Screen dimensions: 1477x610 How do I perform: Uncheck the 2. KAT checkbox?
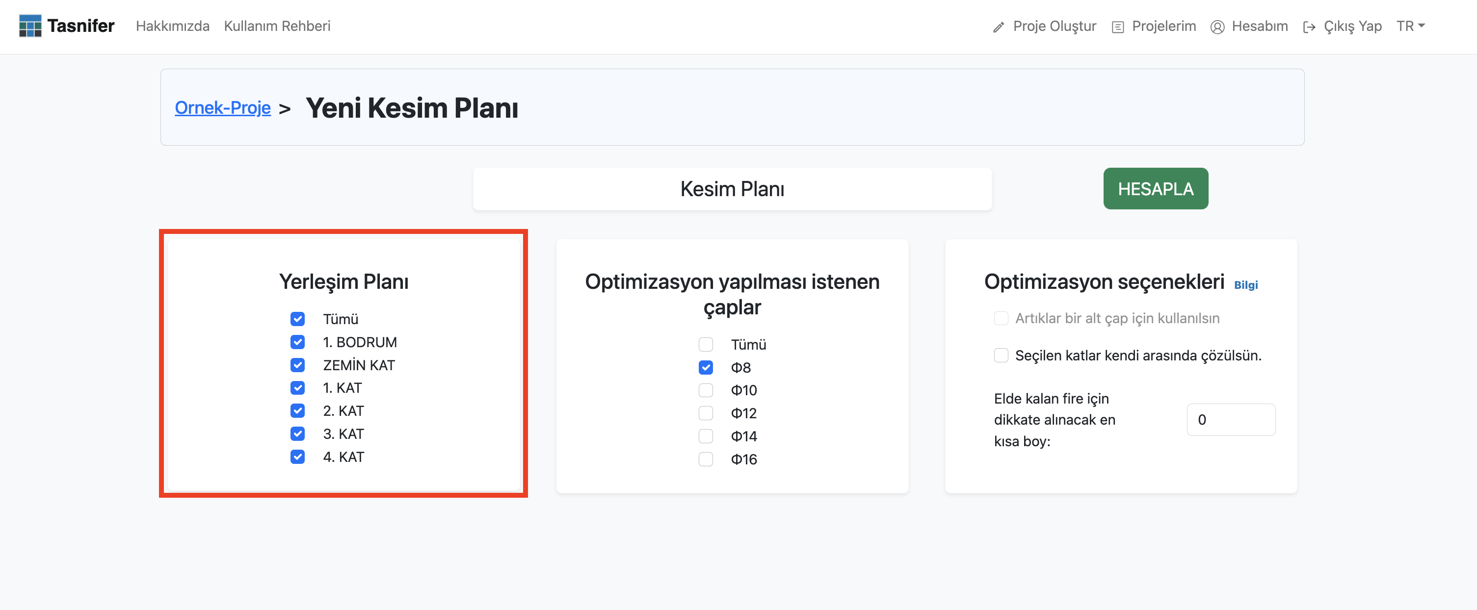pyautogui.click(x=297, y=411)
